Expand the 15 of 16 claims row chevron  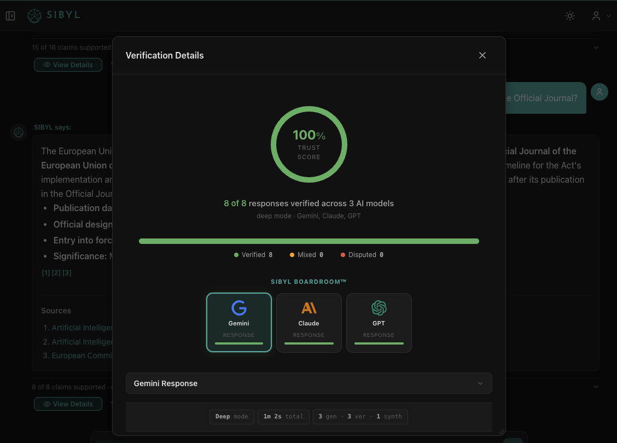click(596, 48)
